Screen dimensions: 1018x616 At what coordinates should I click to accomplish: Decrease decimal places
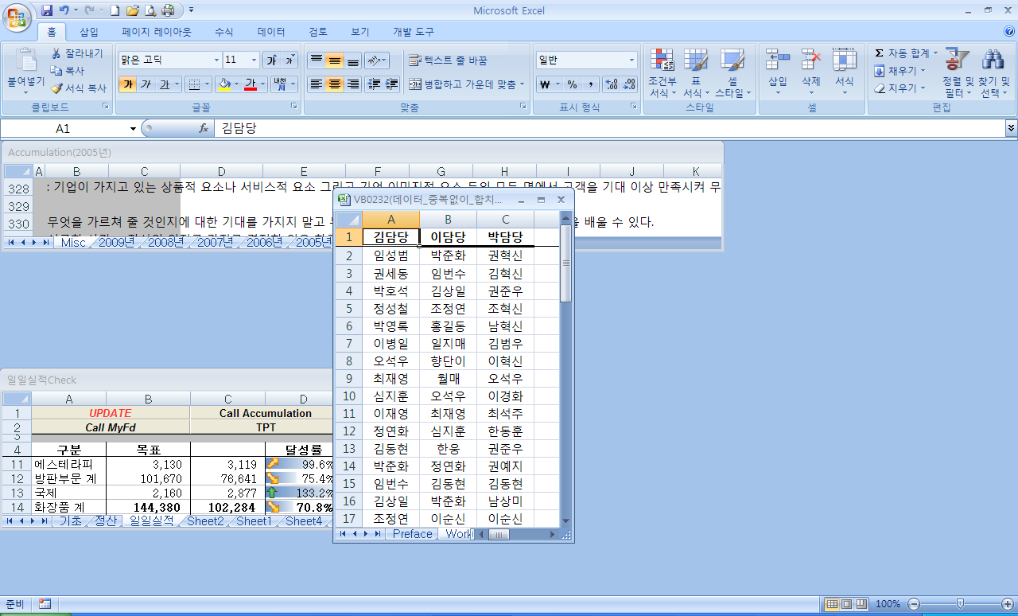point(629,84)
